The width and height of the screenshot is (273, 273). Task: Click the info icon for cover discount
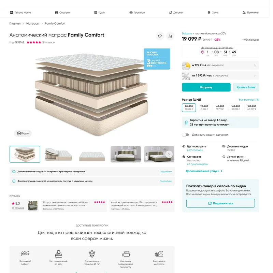pos(14,181)
